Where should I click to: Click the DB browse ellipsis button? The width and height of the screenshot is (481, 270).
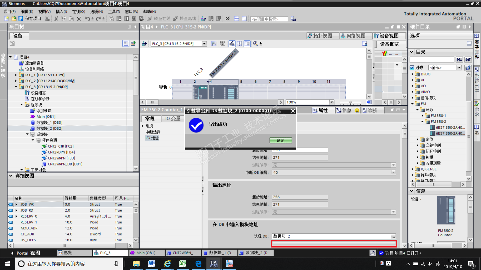click(393, 236)
